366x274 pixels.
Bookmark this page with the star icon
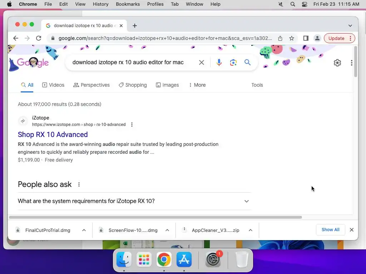click(x=292, y=38)
